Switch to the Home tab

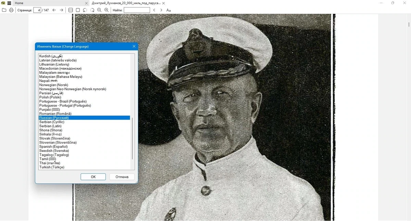click(x=51, y=3)
